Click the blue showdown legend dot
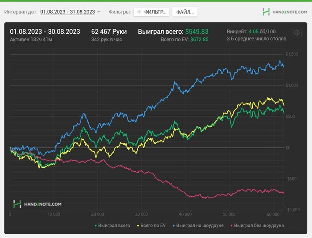Viewport: 312px width, 238px height. [173, 226]
